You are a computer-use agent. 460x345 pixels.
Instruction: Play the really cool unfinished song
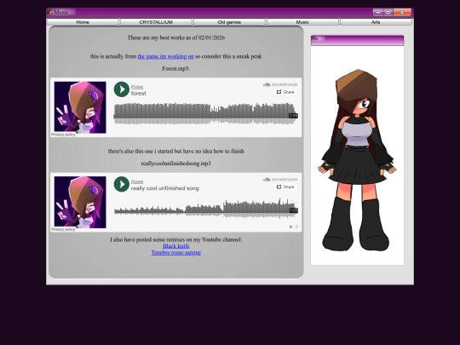(x=122, y=184)
